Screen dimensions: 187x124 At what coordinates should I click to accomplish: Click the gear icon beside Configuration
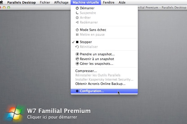[77, 91]
